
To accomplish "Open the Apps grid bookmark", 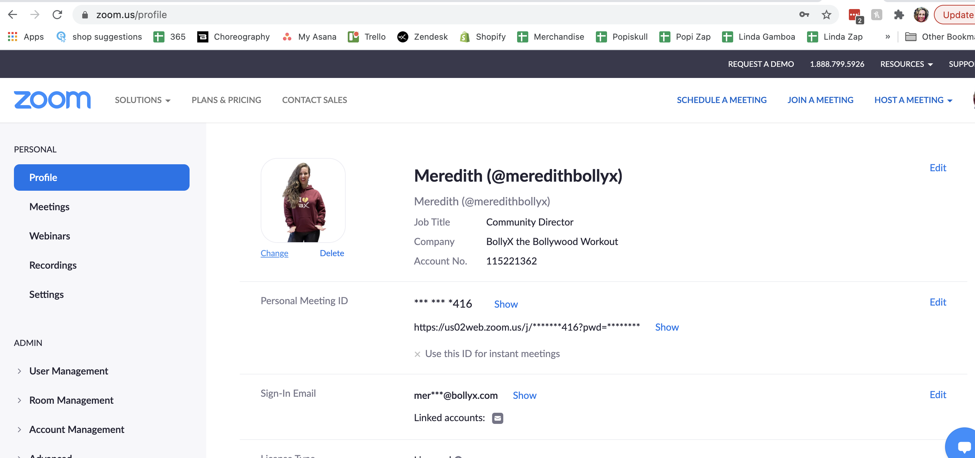I will coord(26,37).
